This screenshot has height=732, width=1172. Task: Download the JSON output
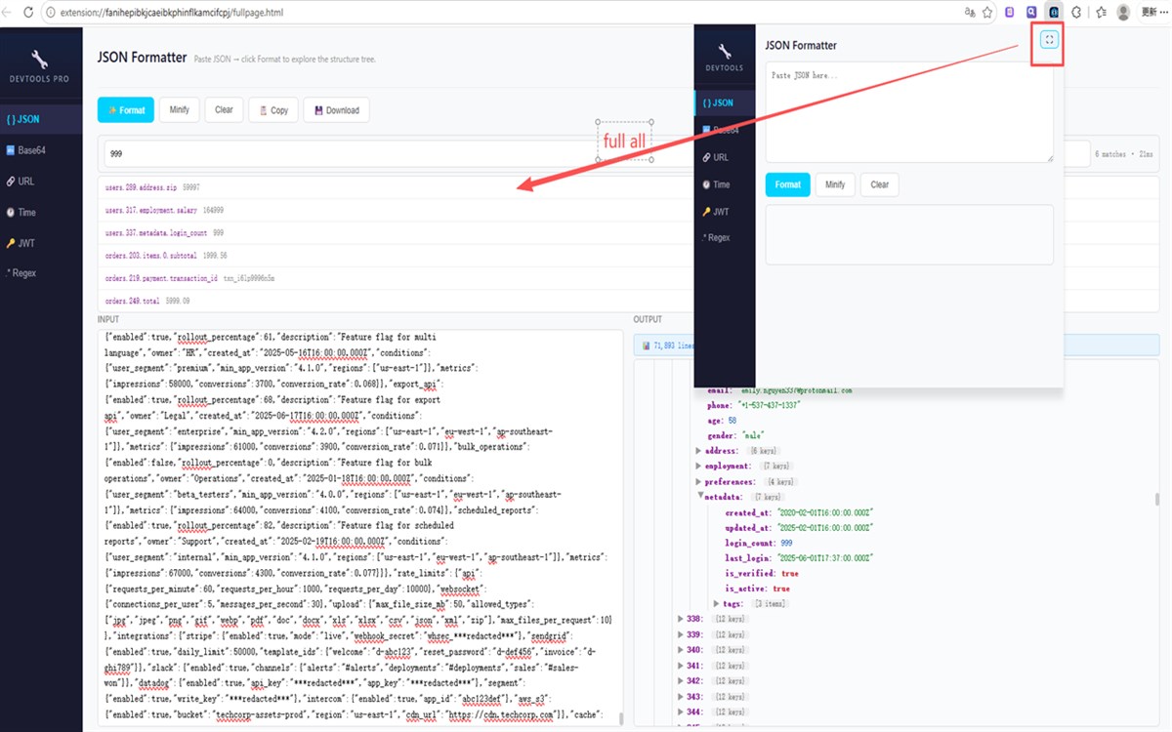click(x=336, y=110)
